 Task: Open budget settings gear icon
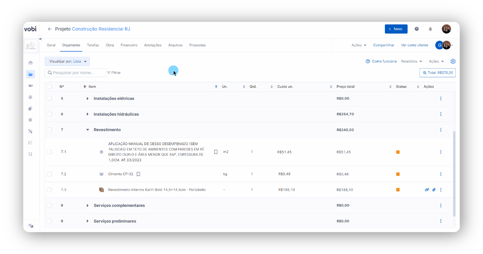(x=453, y=61)
